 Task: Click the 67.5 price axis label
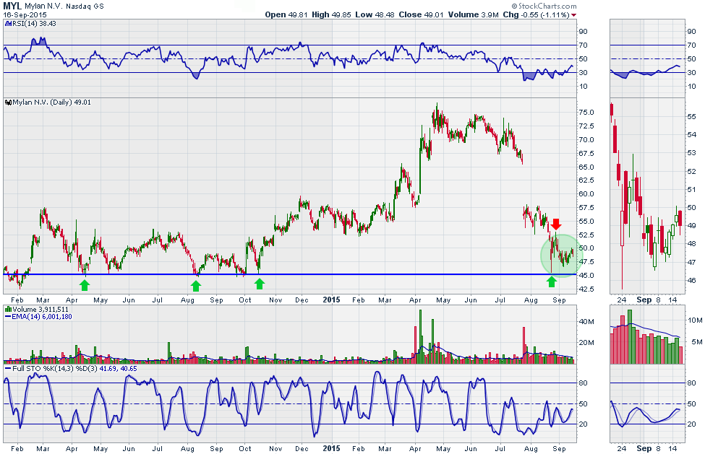tap(586, 154)
